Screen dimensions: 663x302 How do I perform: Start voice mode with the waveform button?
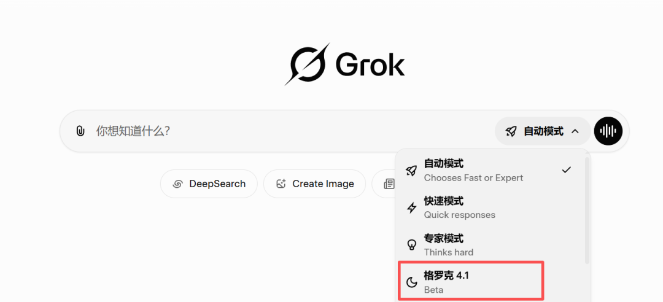click(x=608, y=131)
